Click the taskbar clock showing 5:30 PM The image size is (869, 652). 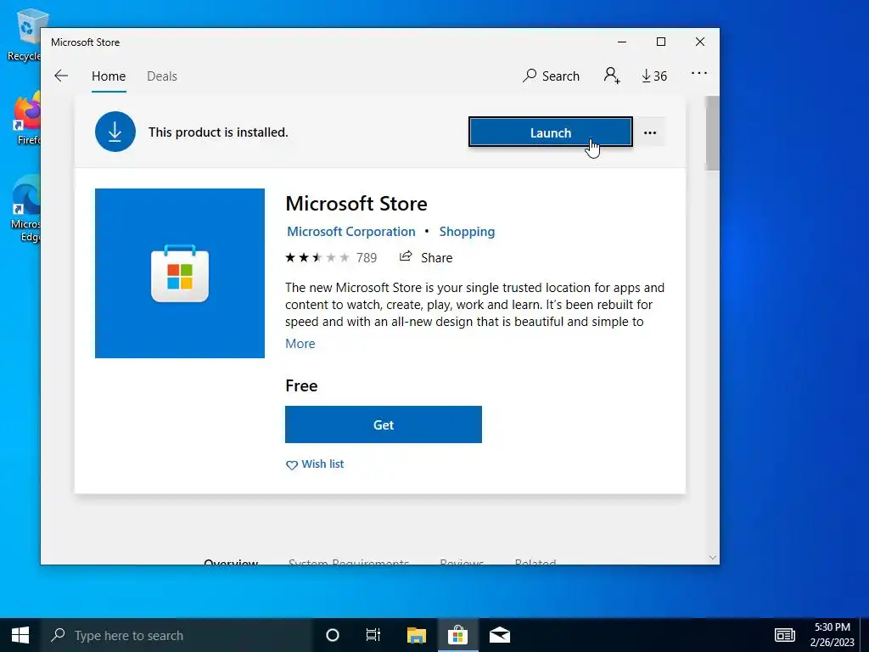click(x=832, y=635)
